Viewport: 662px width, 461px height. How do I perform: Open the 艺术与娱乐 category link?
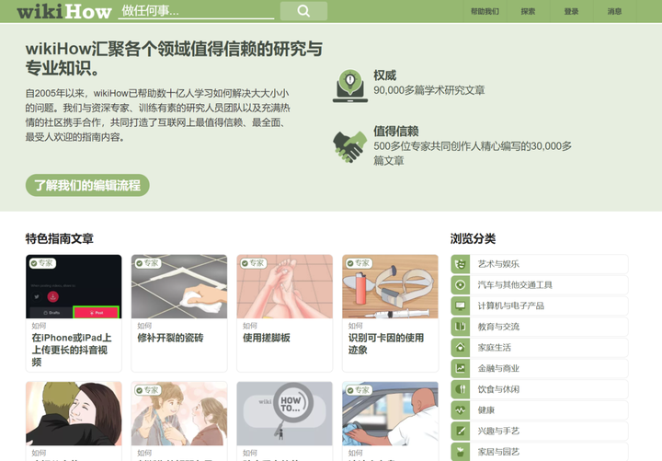coord(540,264)
